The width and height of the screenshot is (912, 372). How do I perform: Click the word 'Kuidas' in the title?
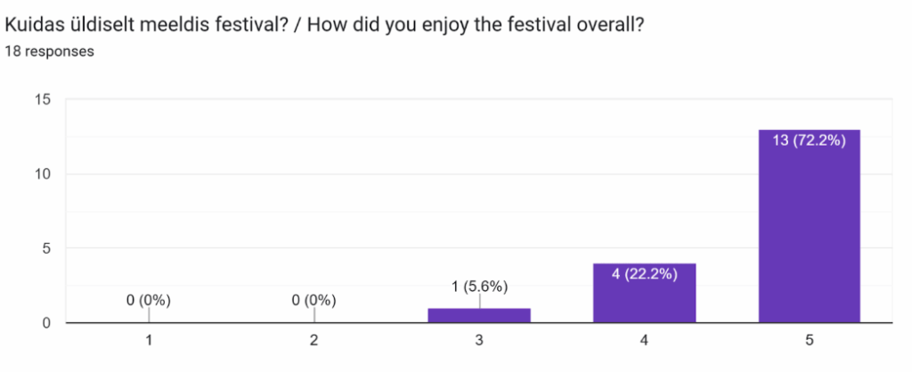pos(32,26)
